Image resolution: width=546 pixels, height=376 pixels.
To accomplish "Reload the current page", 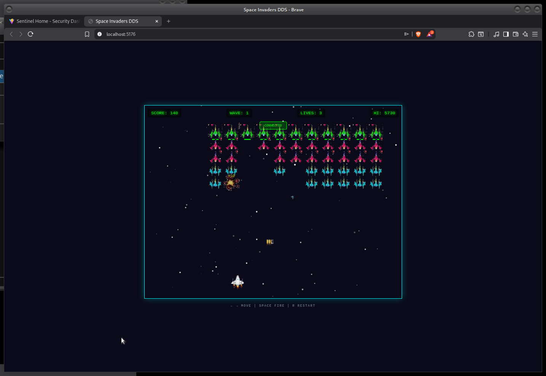I will pos(30,34).
